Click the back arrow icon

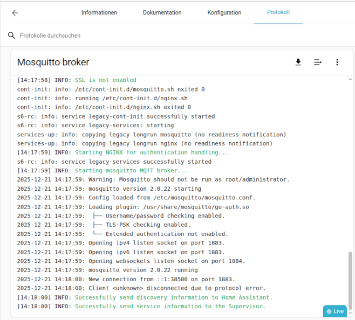(x=15, y=13)
